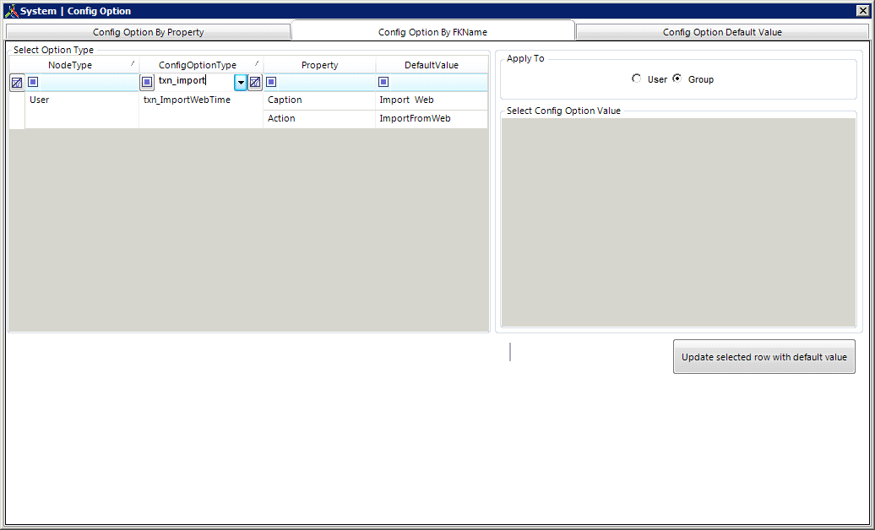
Task: Click the clear-all-filters icon at row start
Action: point(17,83)
